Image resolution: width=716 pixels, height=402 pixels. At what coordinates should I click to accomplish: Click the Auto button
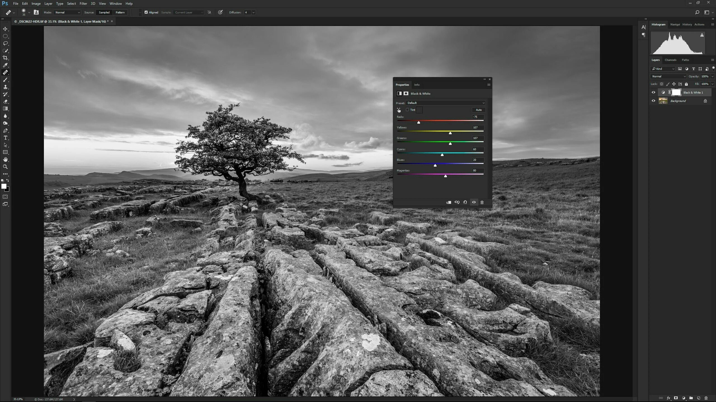pyautogui.click(x=479, y=110)
